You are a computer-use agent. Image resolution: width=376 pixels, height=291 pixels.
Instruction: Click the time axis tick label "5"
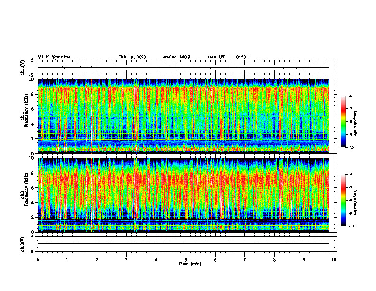[186, 260]
